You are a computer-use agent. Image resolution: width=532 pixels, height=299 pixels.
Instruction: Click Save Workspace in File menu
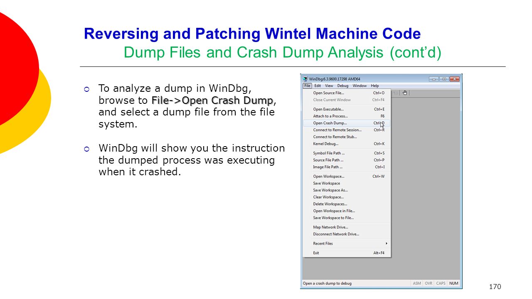pyautogui.click(x=347, y=183)
